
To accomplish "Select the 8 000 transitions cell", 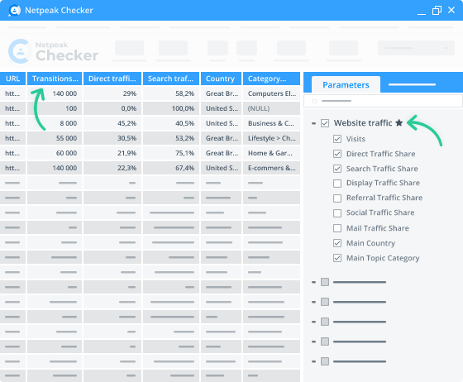I will 55,123.
